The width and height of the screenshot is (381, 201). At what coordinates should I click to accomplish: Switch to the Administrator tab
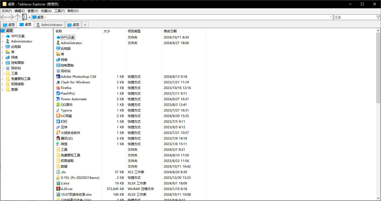tap(49, 25)
